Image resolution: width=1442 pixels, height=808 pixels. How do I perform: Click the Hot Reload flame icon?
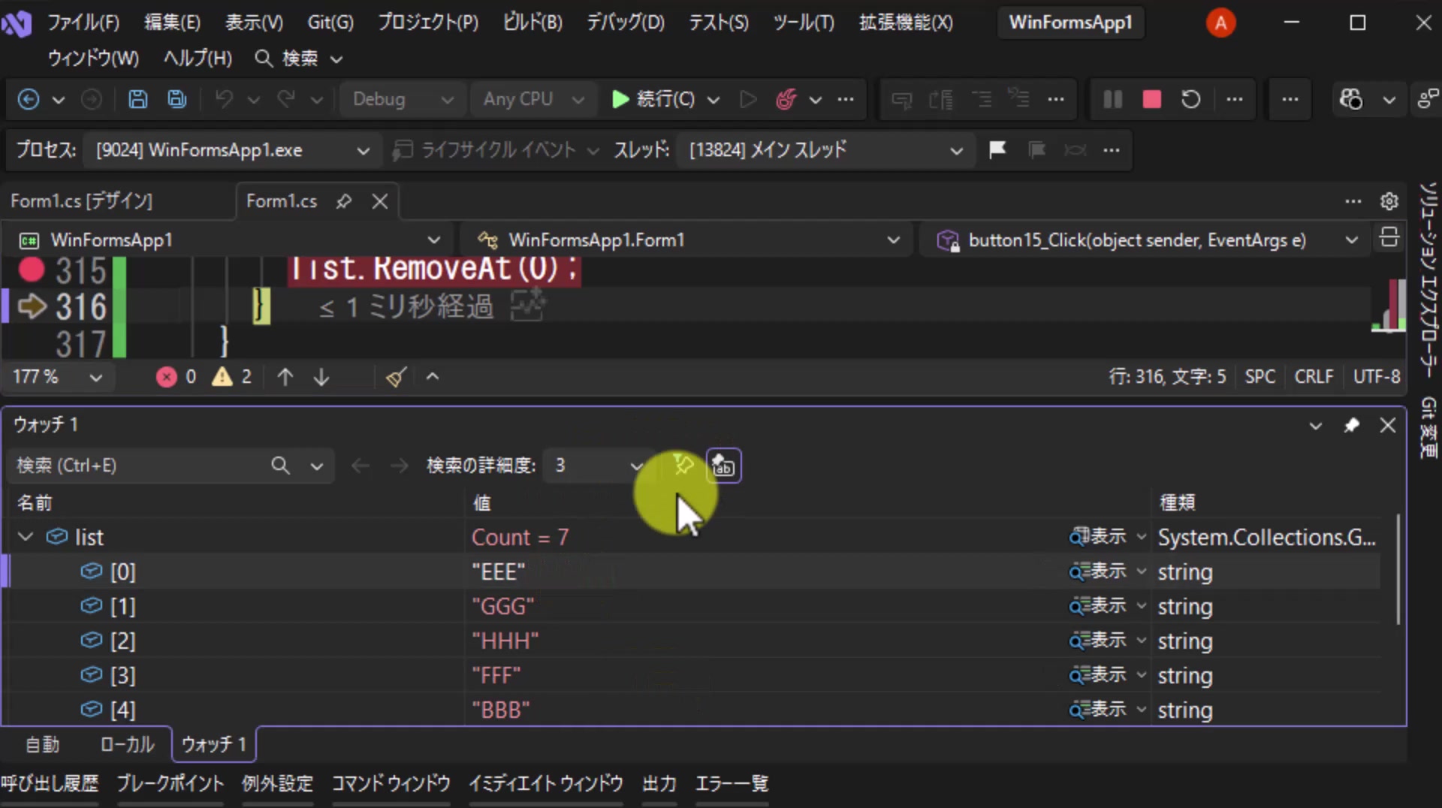click(x=786, y=99)
